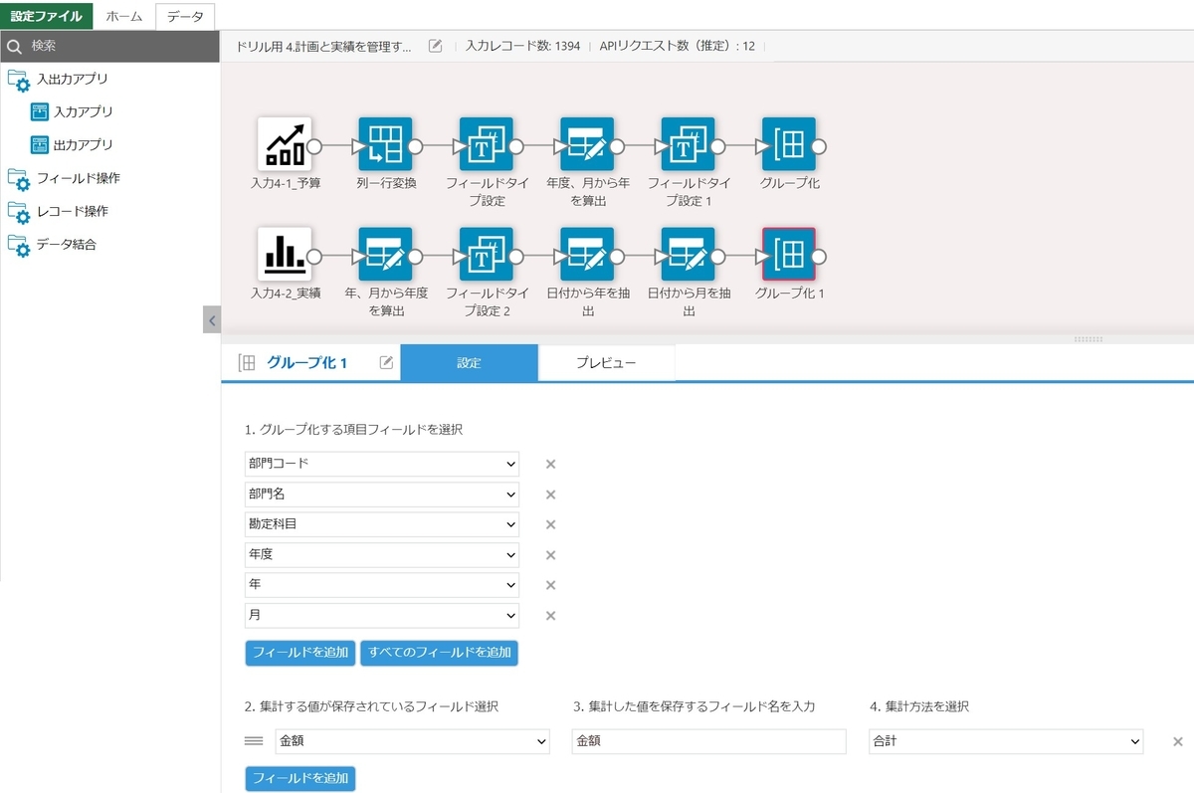Click フィールドを追加 under grouping fields

click(300, 653)
